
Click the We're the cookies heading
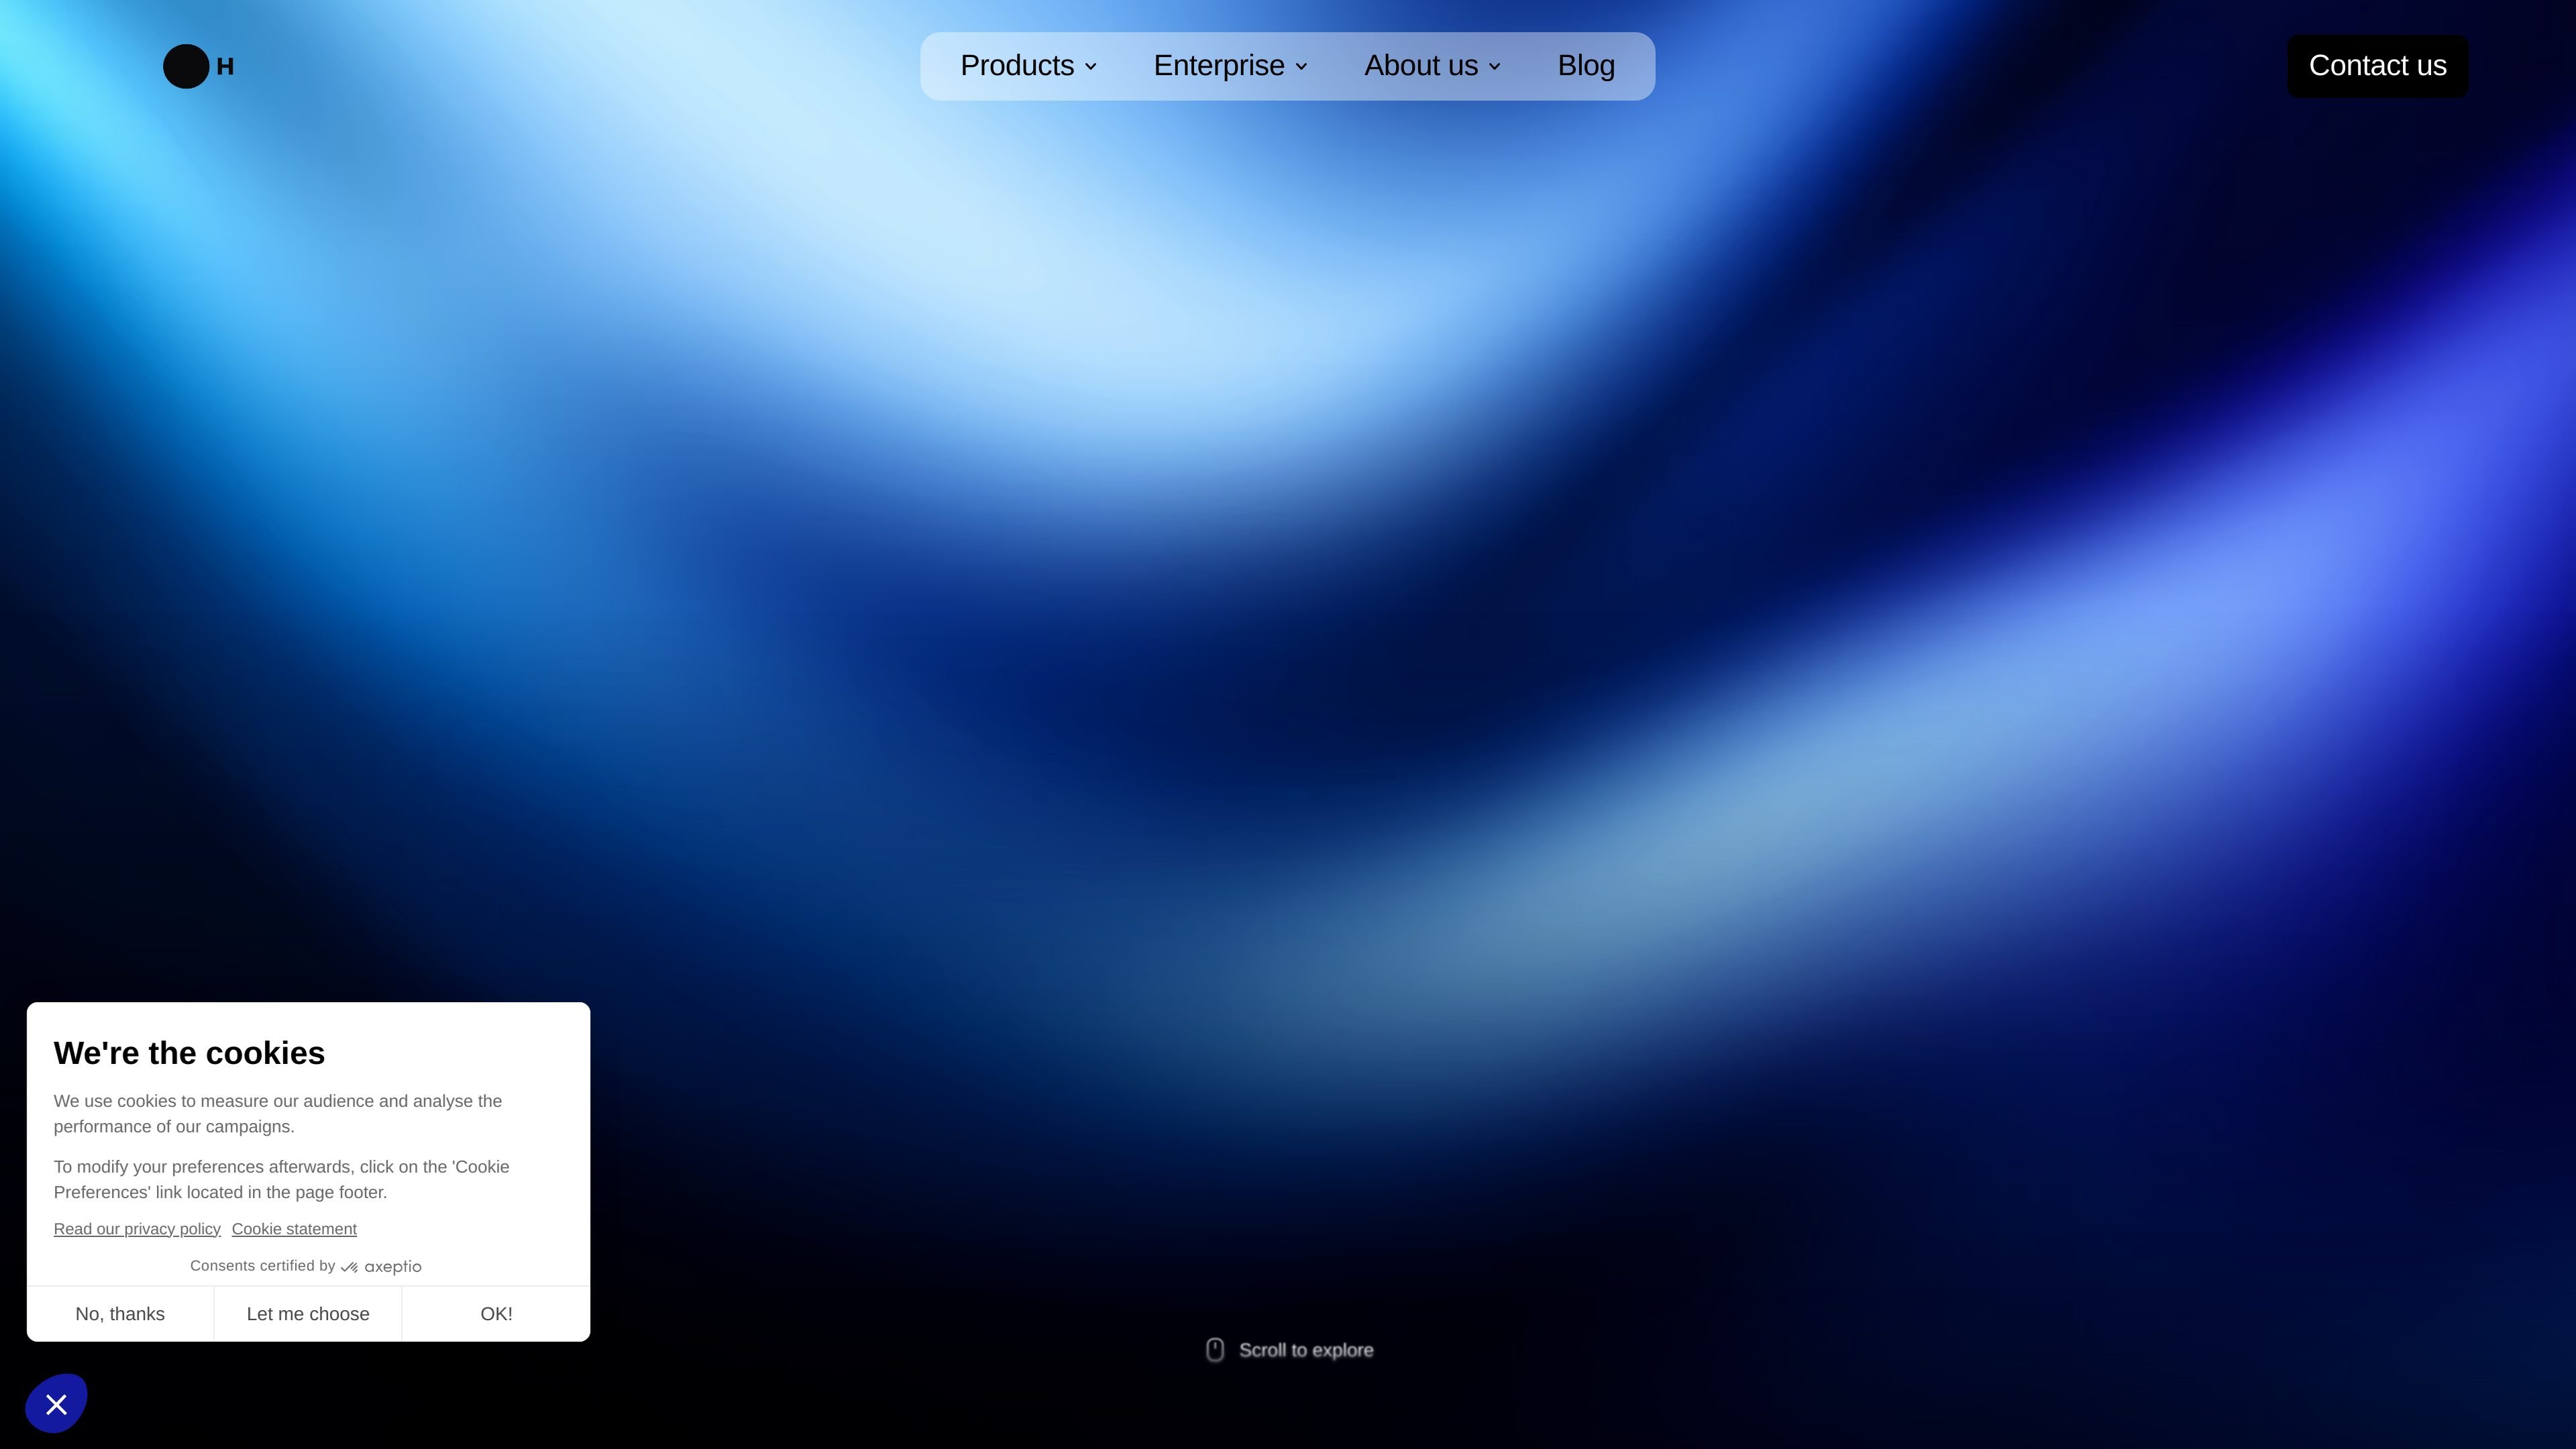click(189, 1053)
